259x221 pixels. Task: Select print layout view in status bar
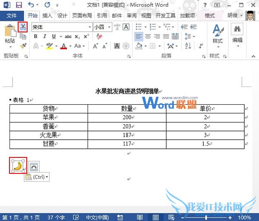click(155, 217)
